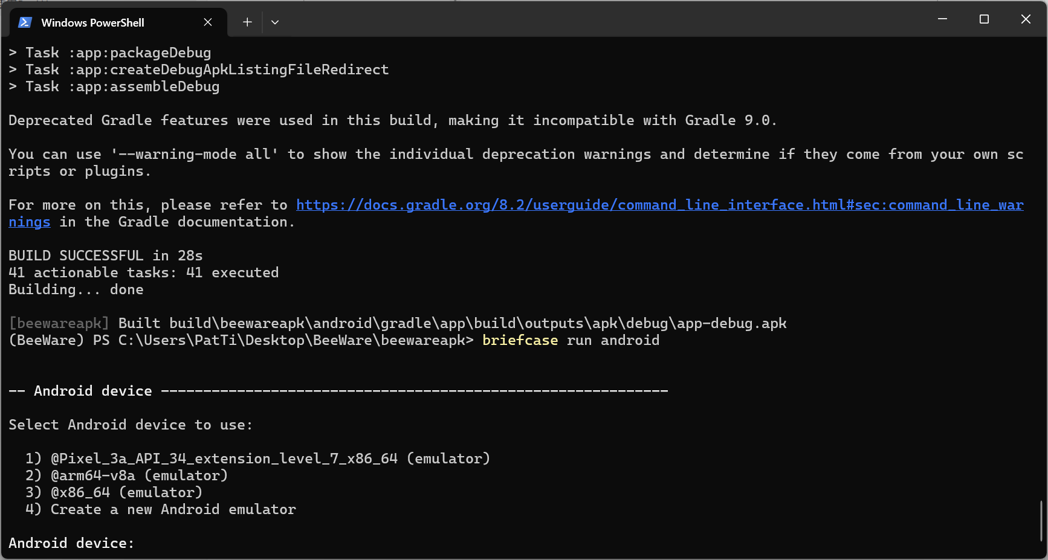
Task: Click the terminal scrollbar thumb
Action: [x=1041, y=521]
